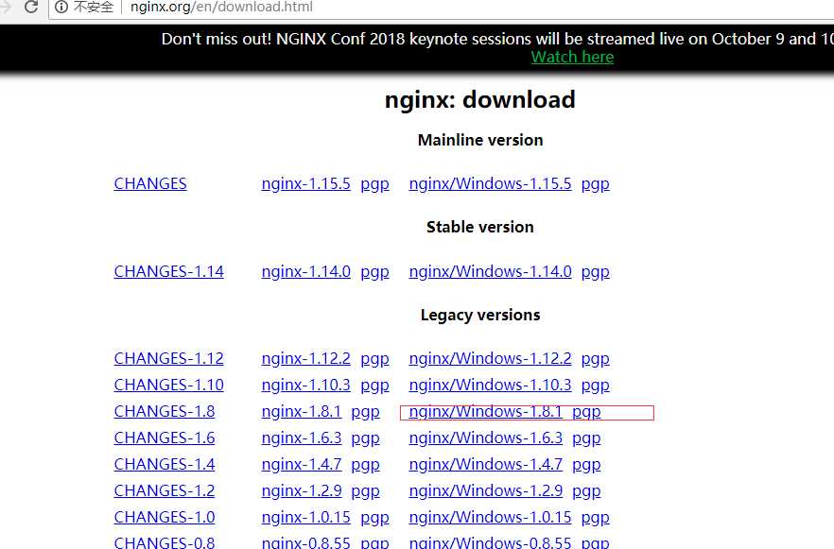
Task: Click the Legacy versions heading
Action: click(x=480, y=316)
